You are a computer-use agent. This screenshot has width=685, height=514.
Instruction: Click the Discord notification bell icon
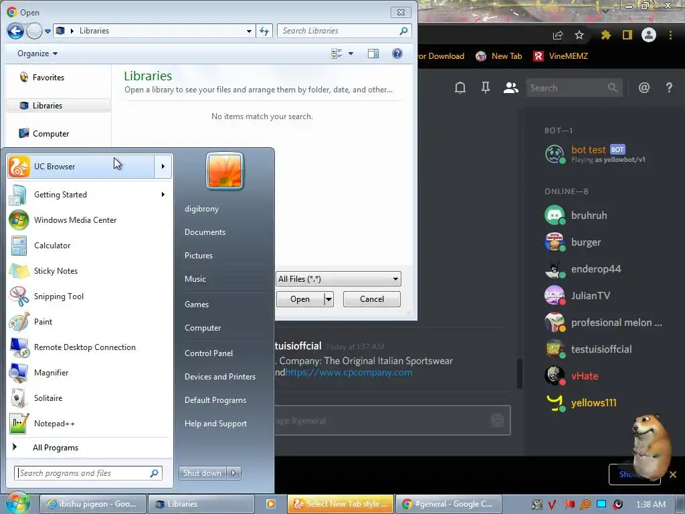460,88
